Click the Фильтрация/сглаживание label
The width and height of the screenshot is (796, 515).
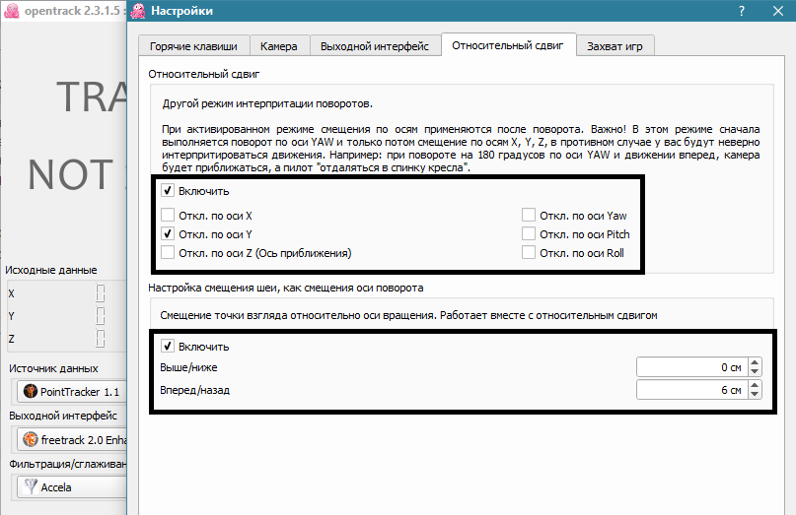[67, 464]
